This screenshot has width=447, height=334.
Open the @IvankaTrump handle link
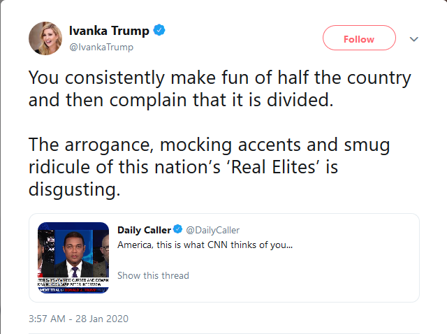coord(101,47)
